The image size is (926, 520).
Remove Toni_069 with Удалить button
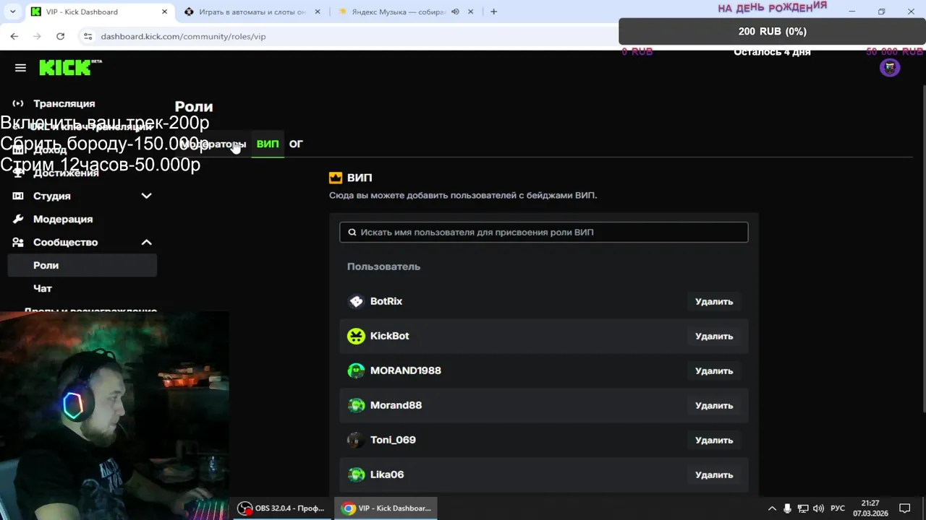pos(714,440)
